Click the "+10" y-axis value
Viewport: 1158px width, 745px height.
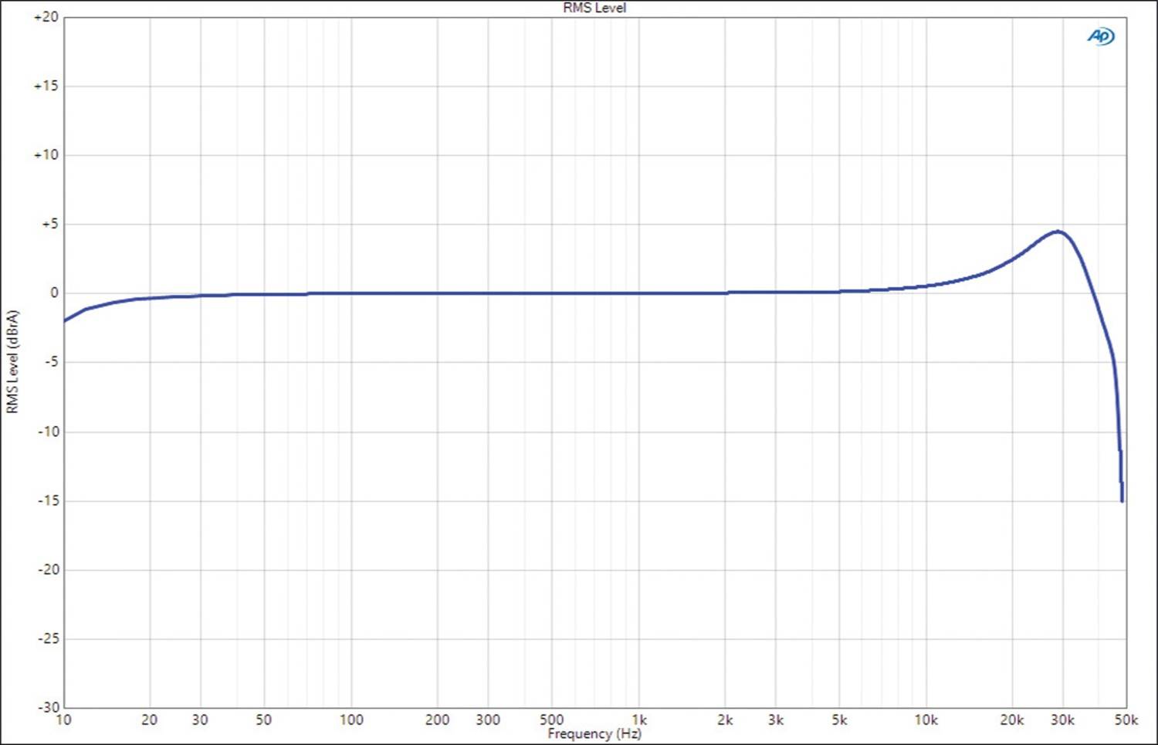pos(46,155)
